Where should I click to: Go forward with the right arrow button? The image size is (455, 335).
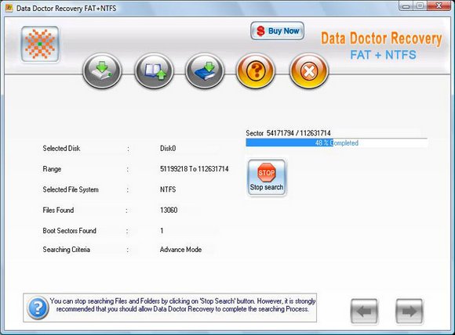tap(409, 312)
